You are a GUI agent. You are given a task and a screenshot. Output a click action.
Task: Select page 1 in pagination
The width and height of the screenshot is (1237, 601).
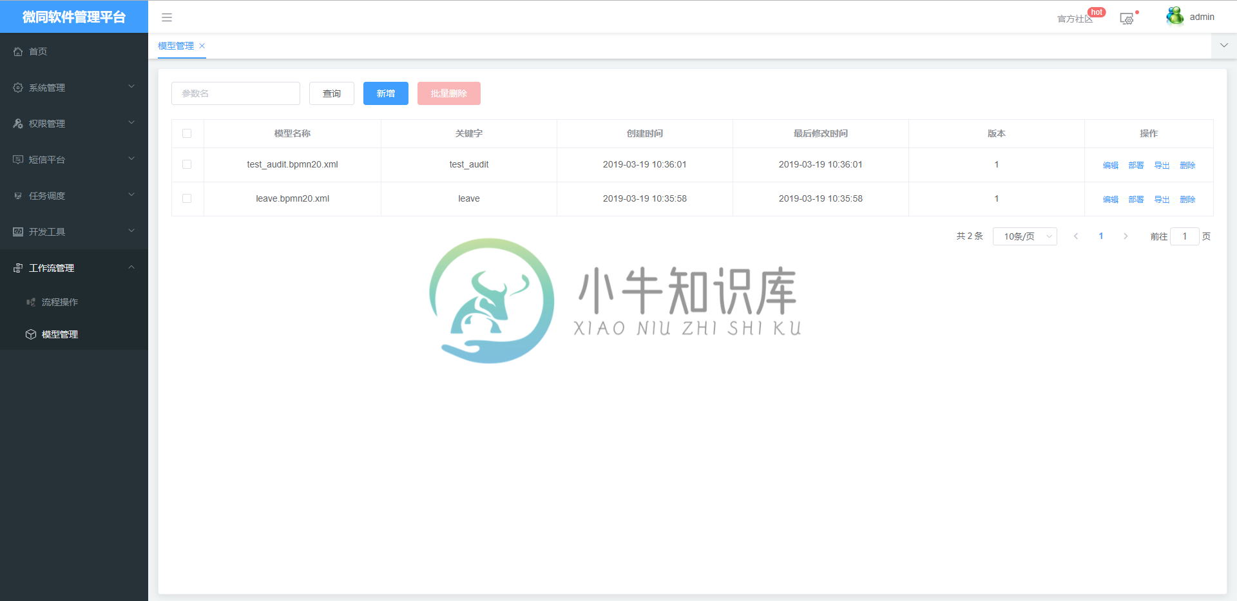click(1101, 236)
